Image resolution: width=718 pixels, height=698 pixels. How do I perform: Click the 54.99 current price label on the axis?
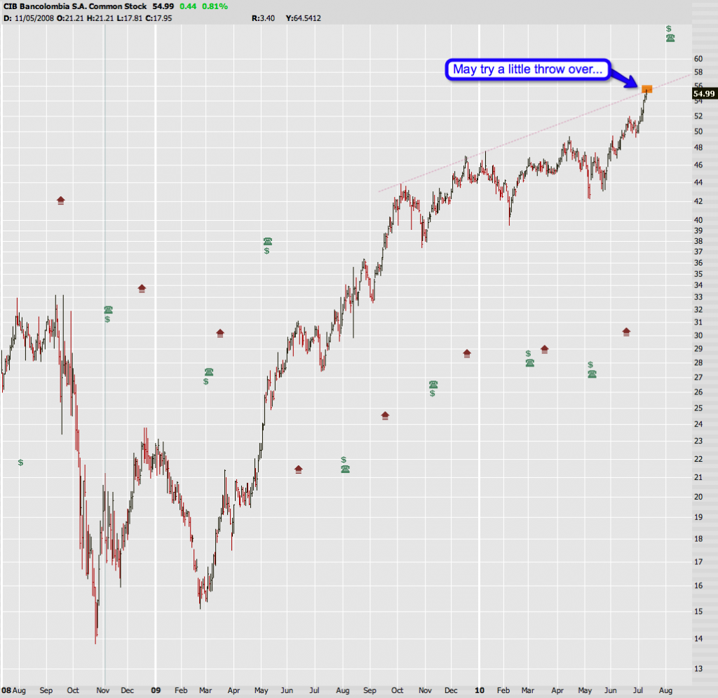point(704,94)
